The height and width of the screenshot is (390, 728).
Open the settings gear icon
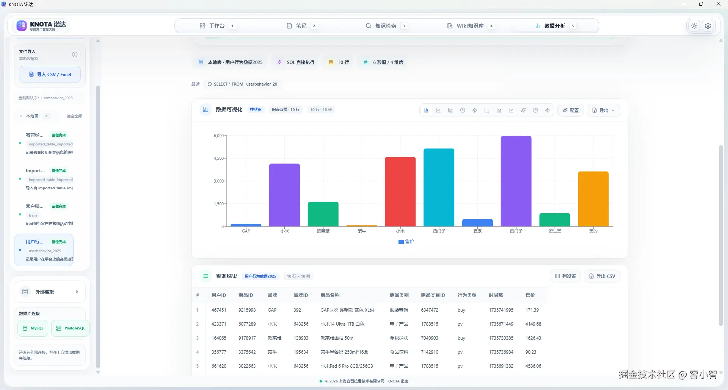point(708,26)
